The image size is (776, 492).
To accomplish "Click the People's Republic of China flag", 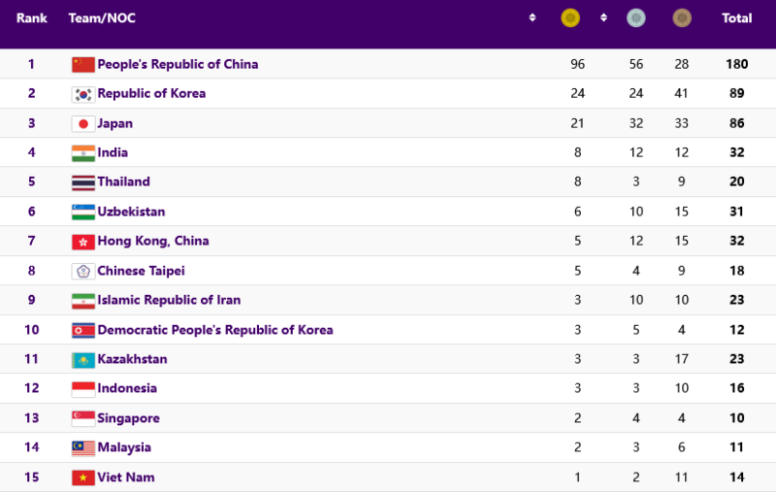I will [83, 64].
